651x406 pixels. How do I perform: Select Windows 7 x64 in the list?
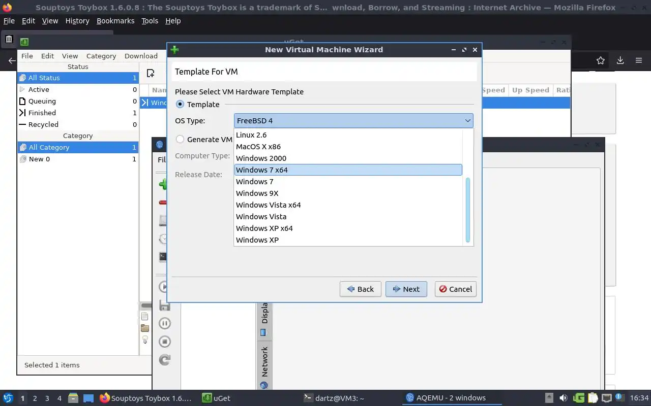tap(348, 170)
